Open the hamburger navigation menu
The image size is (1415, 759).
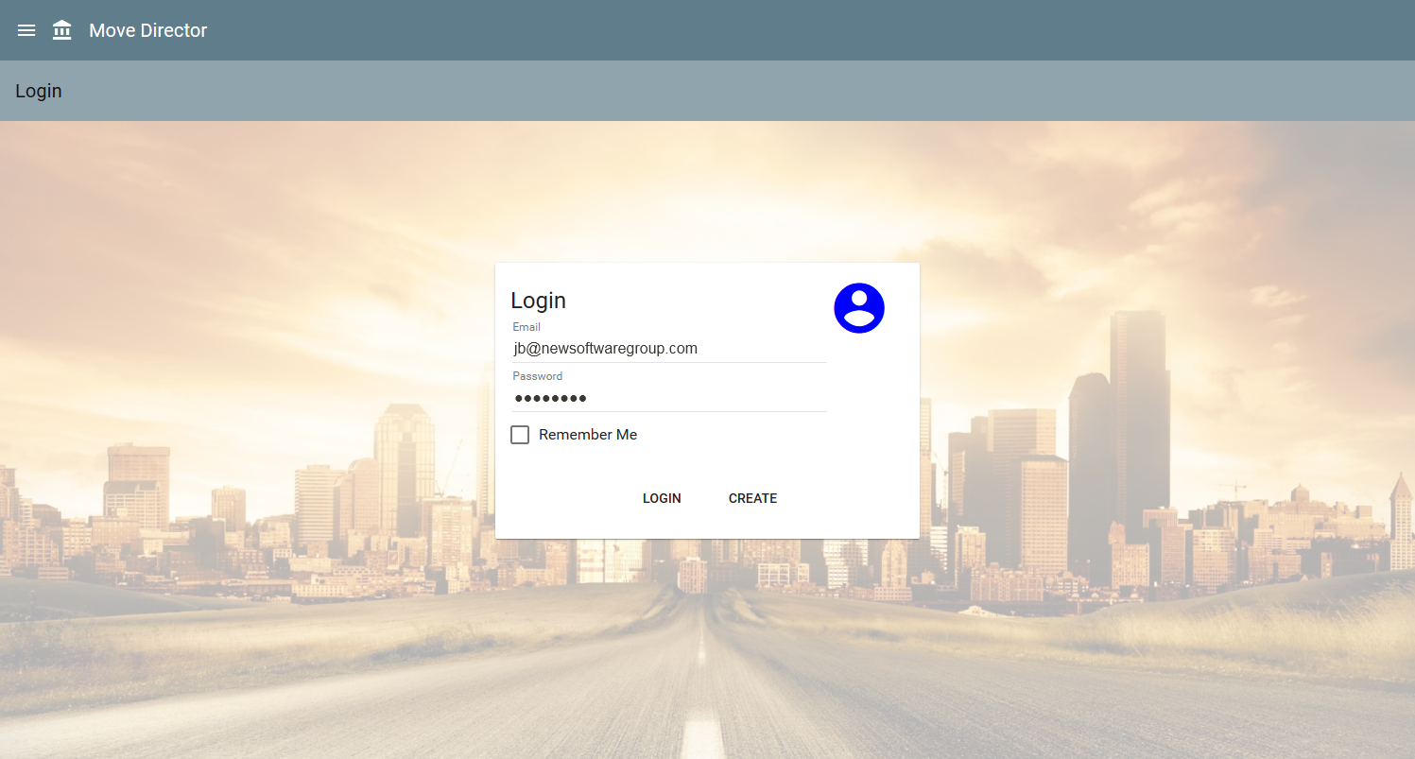[26, 30]
